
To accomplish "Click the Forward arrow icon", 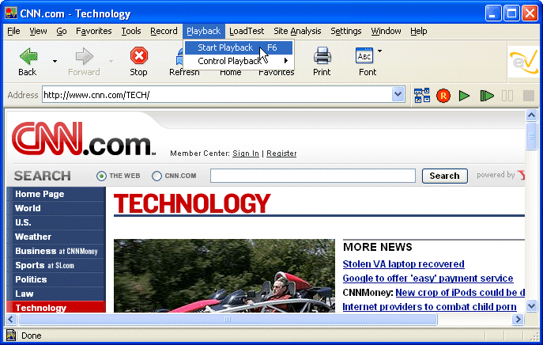I will pos(84,56).
